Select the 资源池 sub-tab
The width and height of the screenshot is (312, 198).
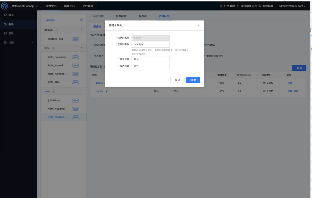click(x=97, y=27)
